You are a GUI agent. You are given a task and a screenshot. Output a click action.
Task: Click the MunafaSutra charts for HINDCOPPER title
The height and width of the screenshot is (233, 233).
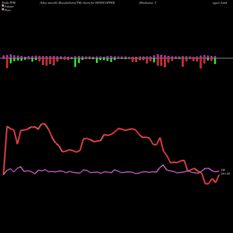coord(77,3)
